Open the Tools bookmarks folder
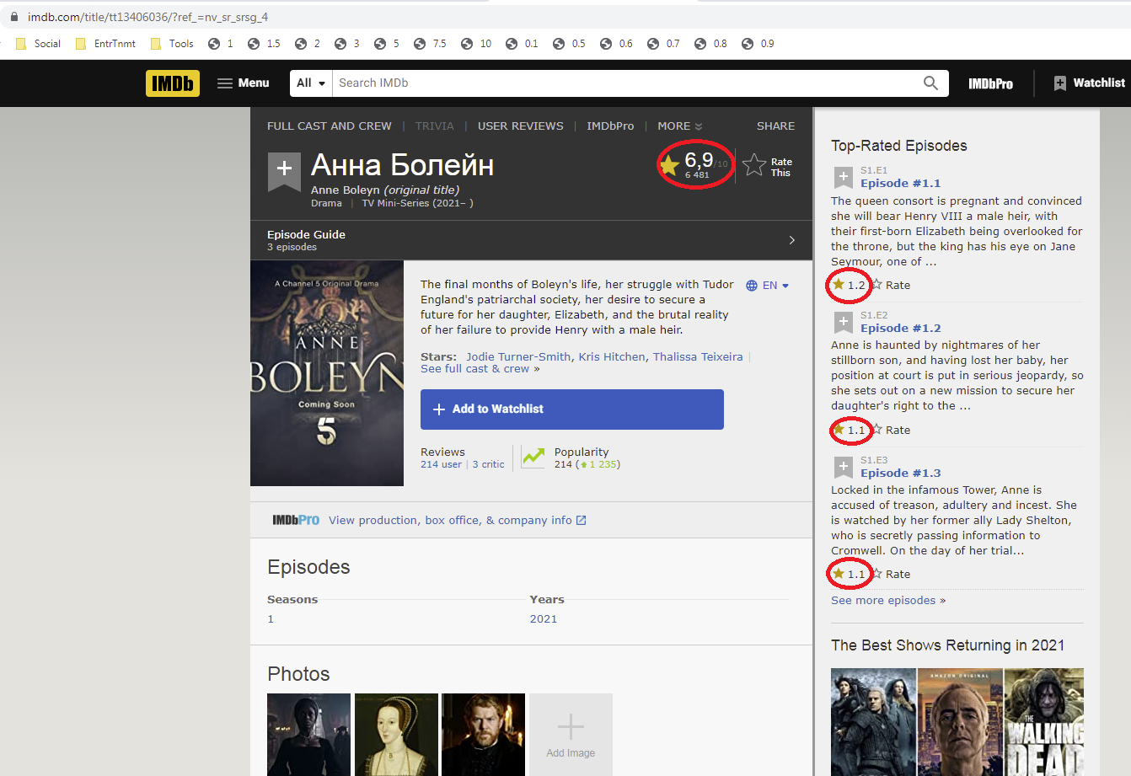Image resolution: width=1131 pixels, height=776 pixels. tap(172, 44)
